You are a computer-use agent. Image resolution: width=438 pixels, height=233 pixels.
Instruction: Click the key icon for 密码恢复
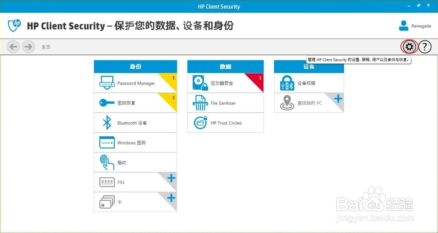[x=107, y=103]
